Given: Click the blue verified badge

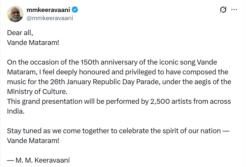Looking at the screenshot, I should click(x=75, y=10).
